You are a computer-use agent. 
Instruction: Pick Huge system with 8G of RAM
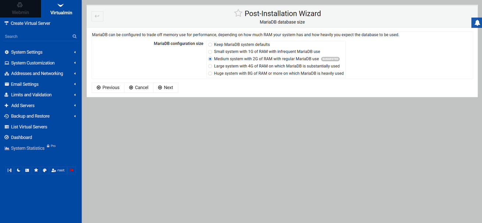pyautogui.click(x=210, y=73)
